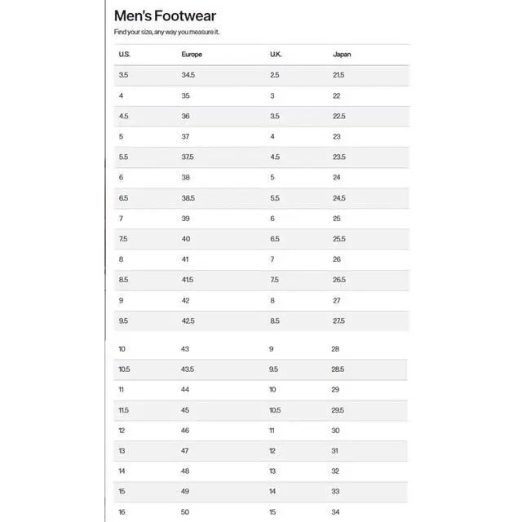Click Japan size 24.5 value

[x=339, y=198]
